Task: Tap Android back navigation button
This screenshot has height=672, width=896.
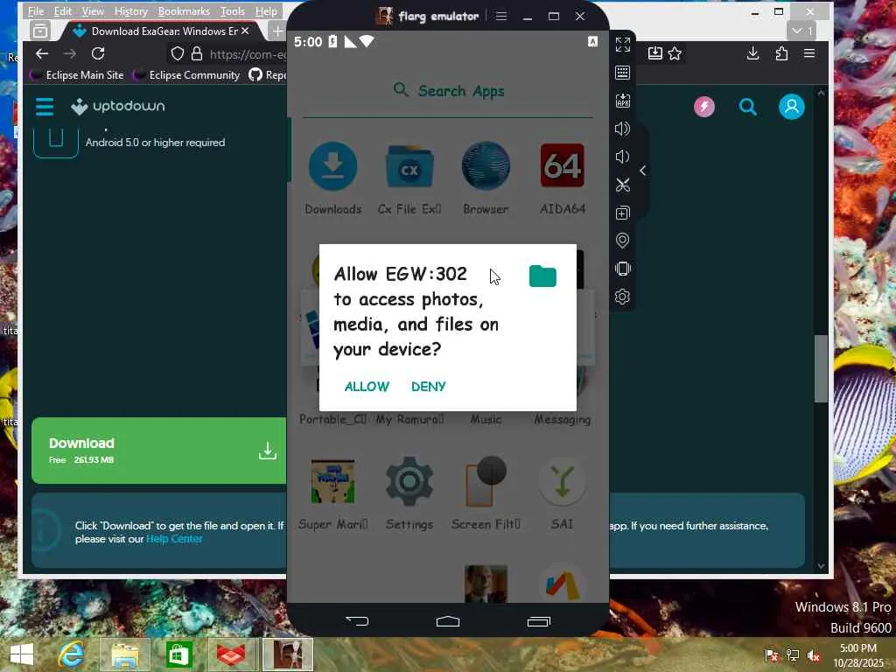Action: [x=357, y=620]
